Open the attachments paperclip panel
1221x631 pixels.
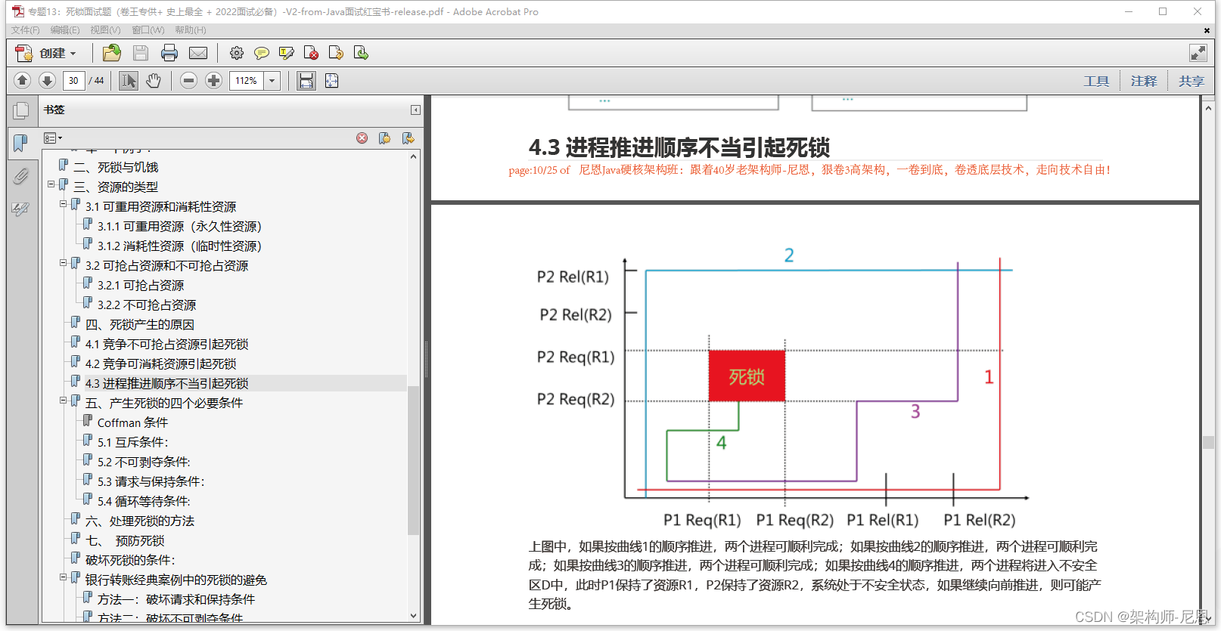coord(20,177)
